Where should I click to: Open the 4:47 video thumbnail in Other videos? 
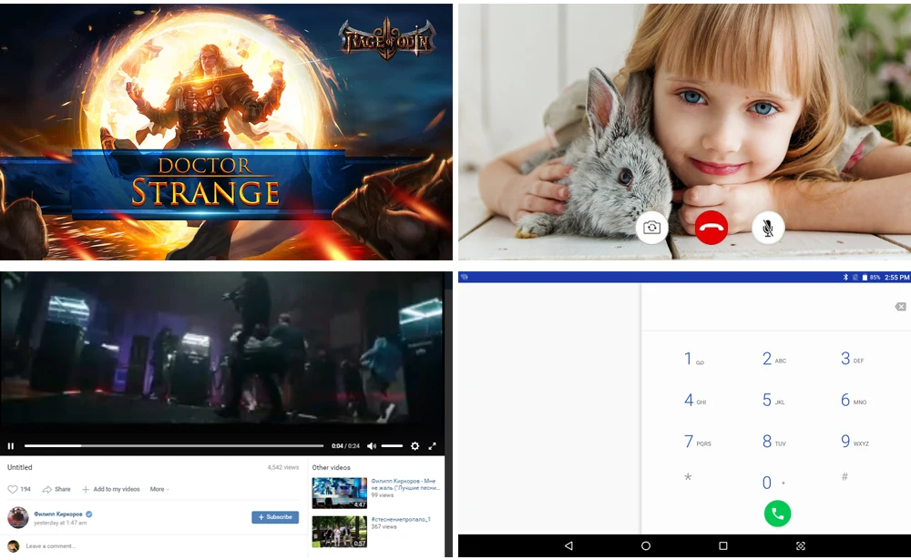coord(339,493)
